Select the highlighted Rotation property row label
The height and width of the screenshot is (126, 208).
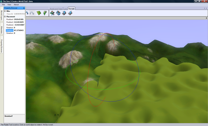(10, 30)
